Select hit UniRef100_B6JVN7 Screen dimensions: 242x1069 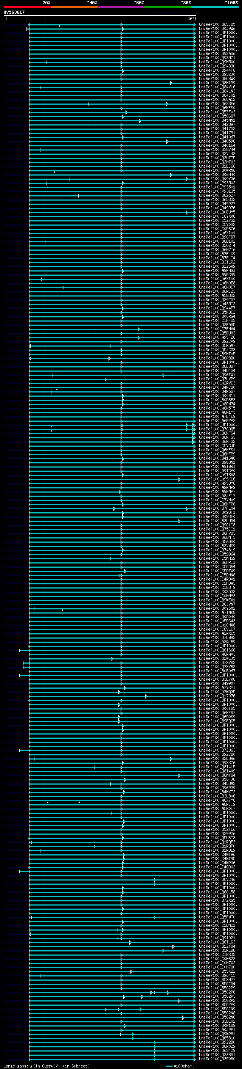tap(217, 604)
